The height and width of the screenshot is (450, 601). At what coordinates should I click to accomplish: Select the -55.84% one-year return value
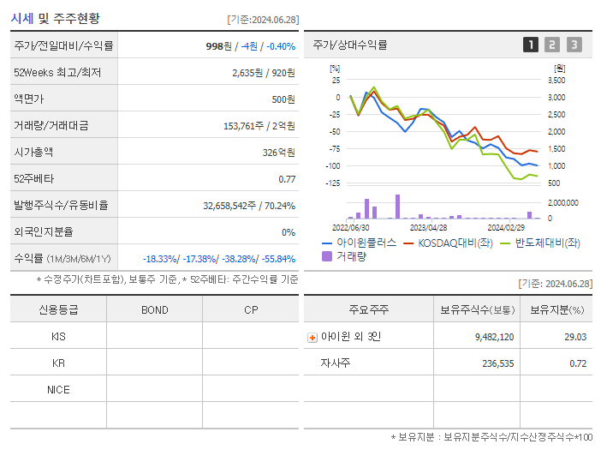coord(278,259)
